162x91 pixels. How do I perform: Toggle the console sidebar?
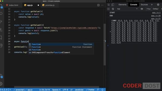(x=108, y=9)
